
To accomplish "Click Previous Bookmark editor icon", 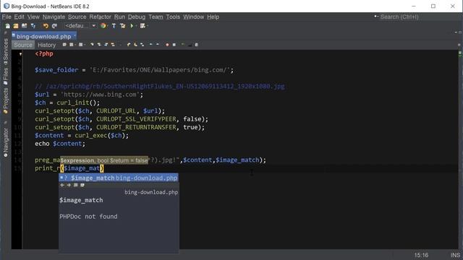I will pos(129,45).
